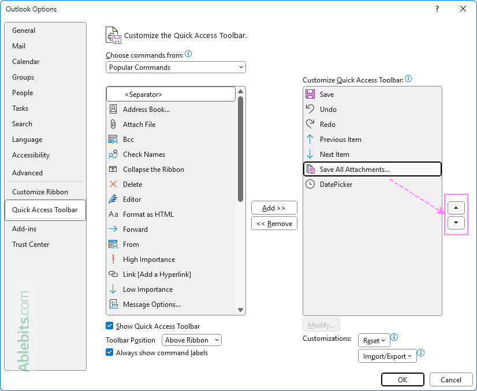Open the Import/Export dropdown button
The image size is (477, 391).
pos(387,356)
